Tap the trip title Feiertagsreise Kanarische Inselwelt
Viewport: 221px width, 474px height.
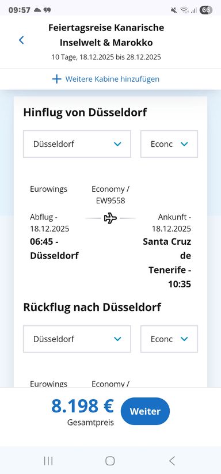click(106, 35)
